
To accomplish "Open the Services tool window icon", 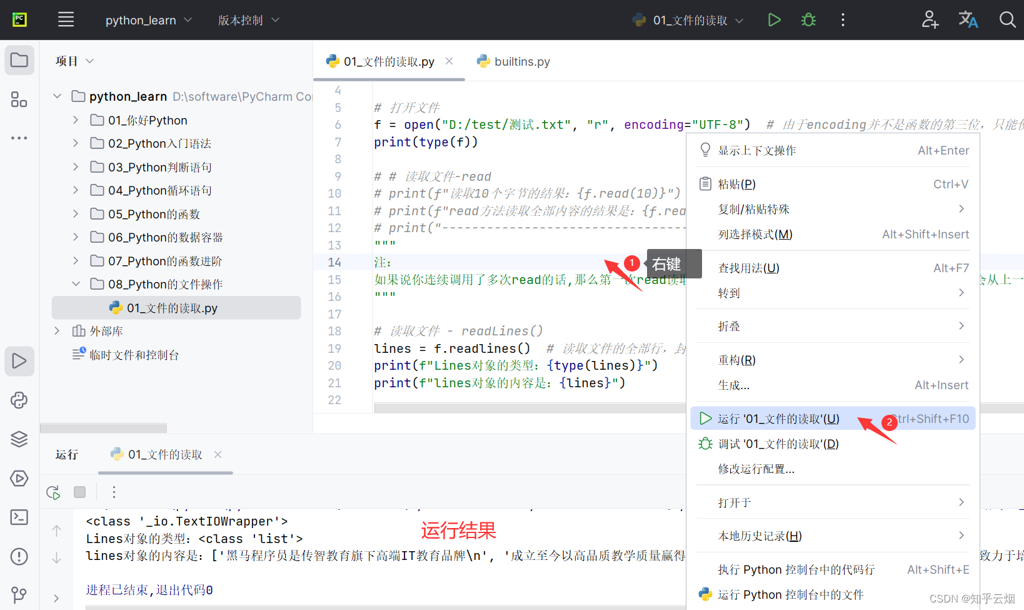I will point(19,479).
